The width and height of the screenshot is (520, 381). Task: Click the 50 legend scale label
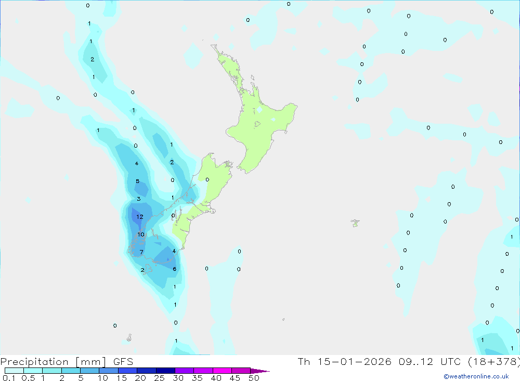pos(254,378)
